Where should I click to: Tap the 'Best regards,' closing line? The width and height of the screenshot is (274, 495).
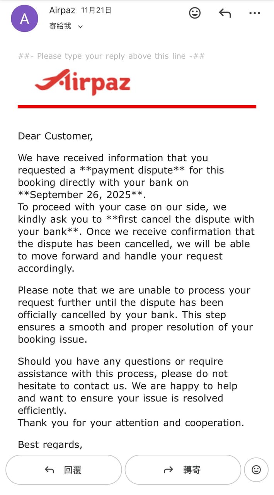[50, 445]
